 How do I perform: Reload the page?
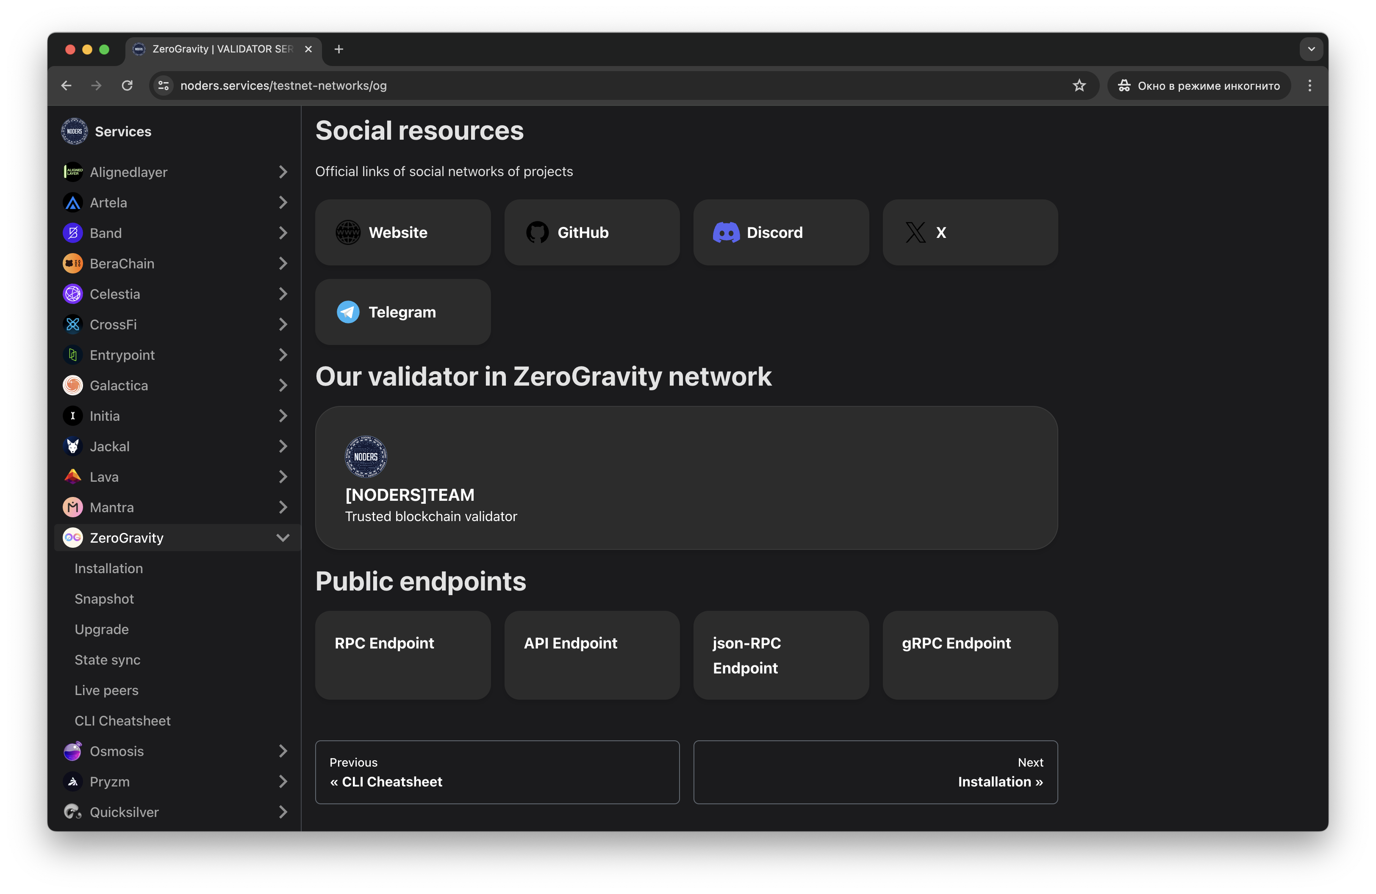[127, 86]
